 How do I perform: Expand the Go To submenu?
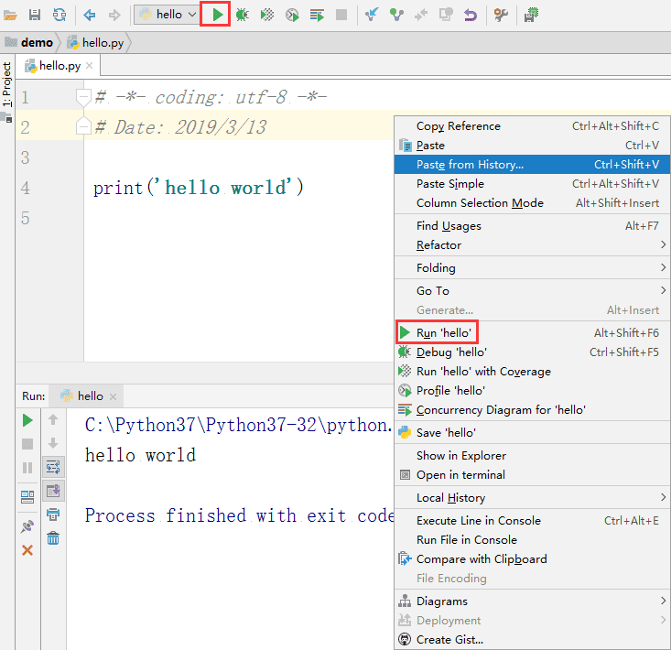[x=532, y=291]
